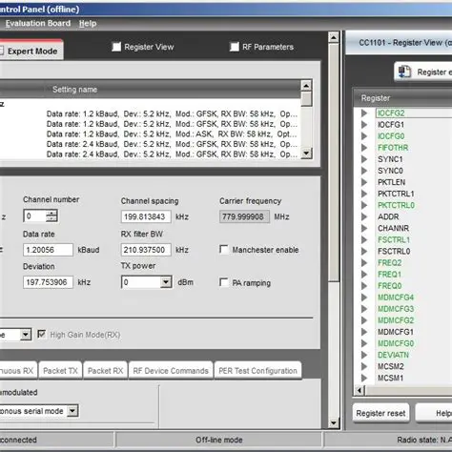Click the Carrier frequency value field

click(244, 216)
